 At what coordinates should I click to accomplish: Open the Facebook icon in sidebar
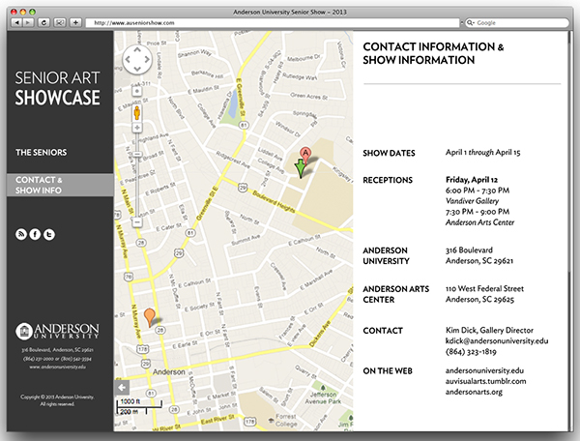[35, 234]
